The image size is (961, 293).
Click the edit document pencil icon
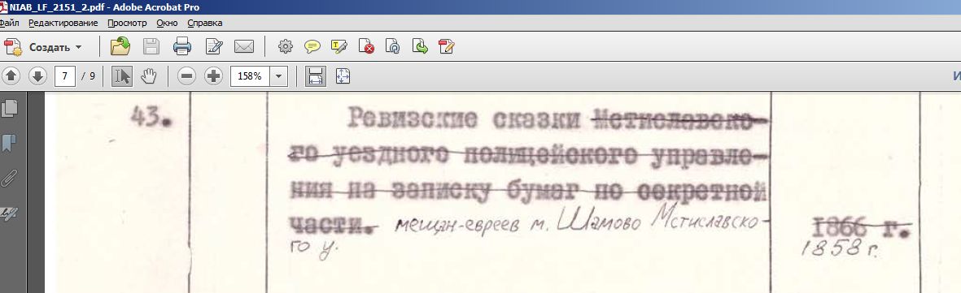214,46
